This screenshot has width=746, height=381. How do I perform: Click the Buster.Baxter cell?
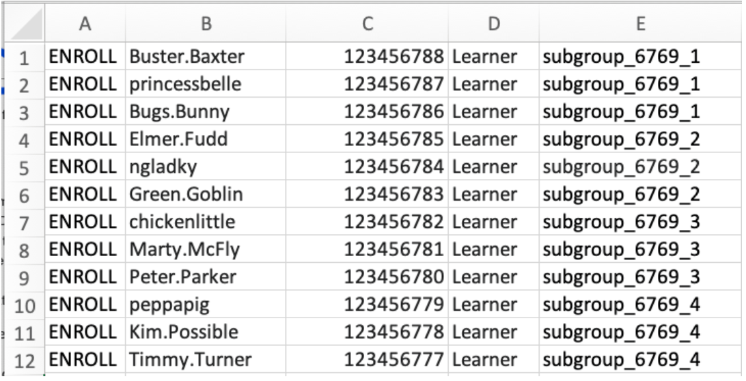click(206, 57)
